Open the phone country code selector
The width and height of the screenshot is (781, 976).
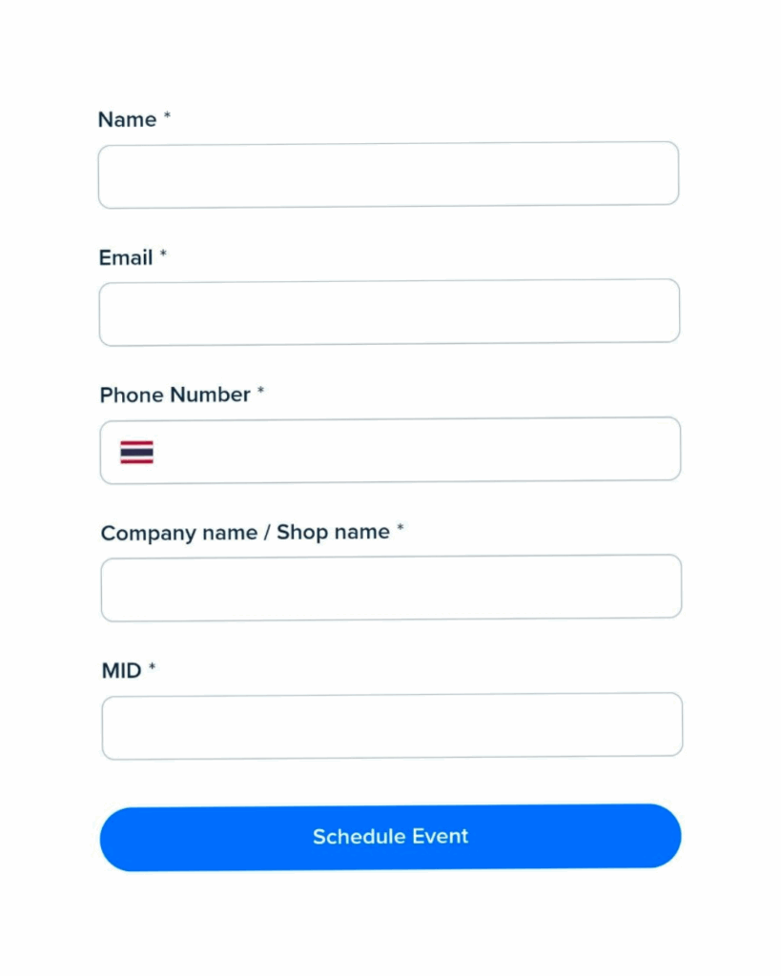tap(136, 452)
